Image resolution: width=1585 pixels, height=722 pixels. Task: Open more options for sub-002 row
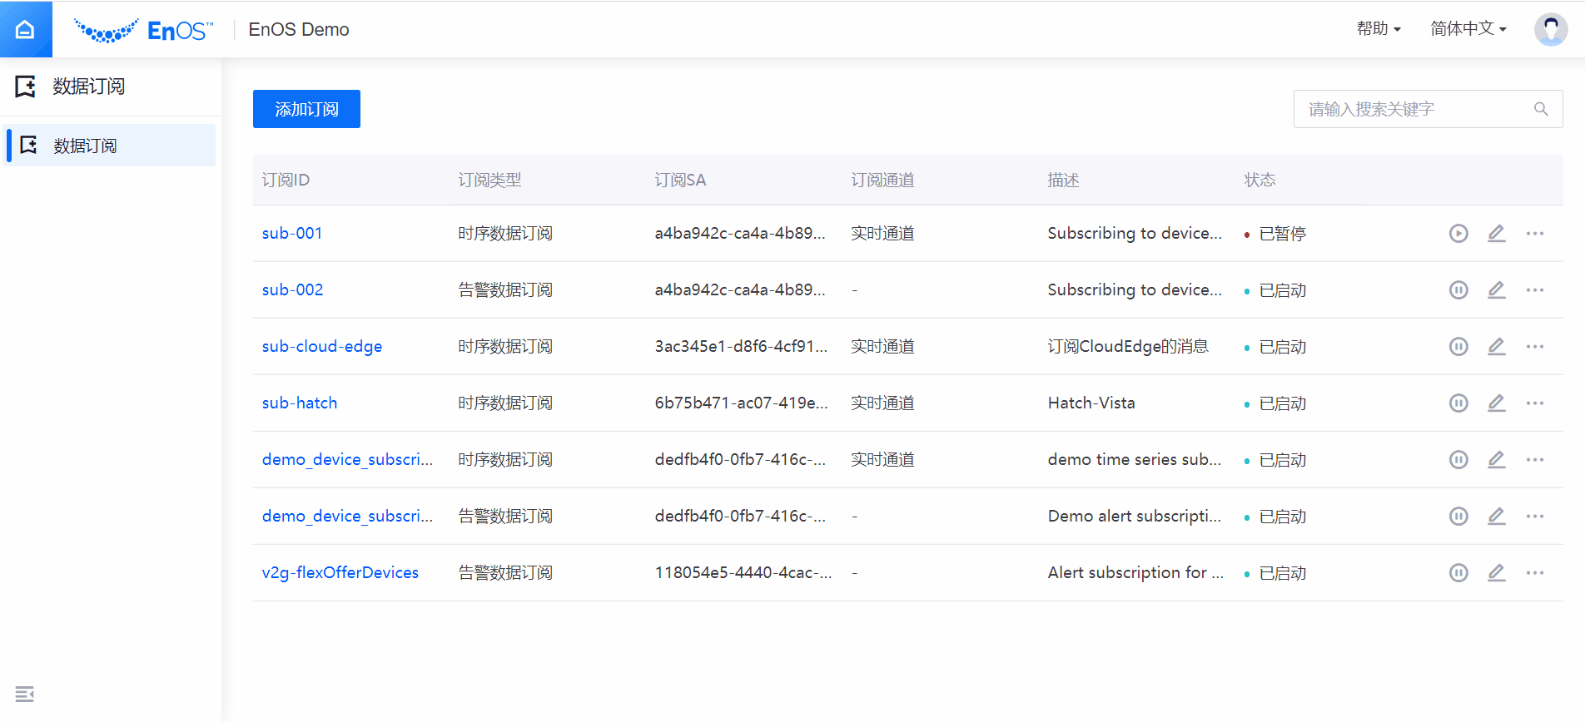1534,290
